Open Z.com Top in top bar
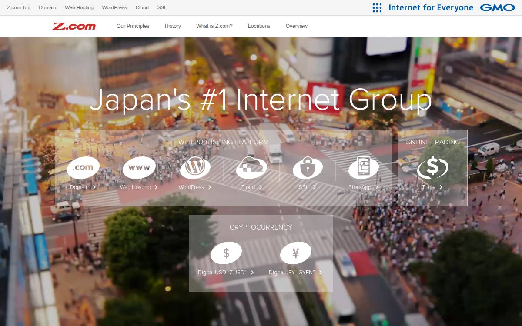Viewport: 522px width, 326px height. click(19, 7)
